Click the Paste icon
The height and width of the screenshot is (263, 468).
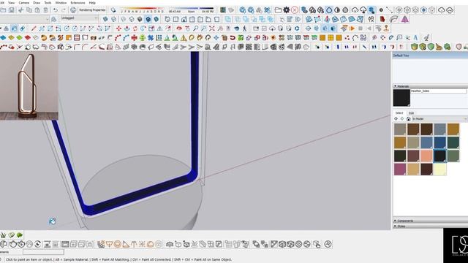[37, 10]
